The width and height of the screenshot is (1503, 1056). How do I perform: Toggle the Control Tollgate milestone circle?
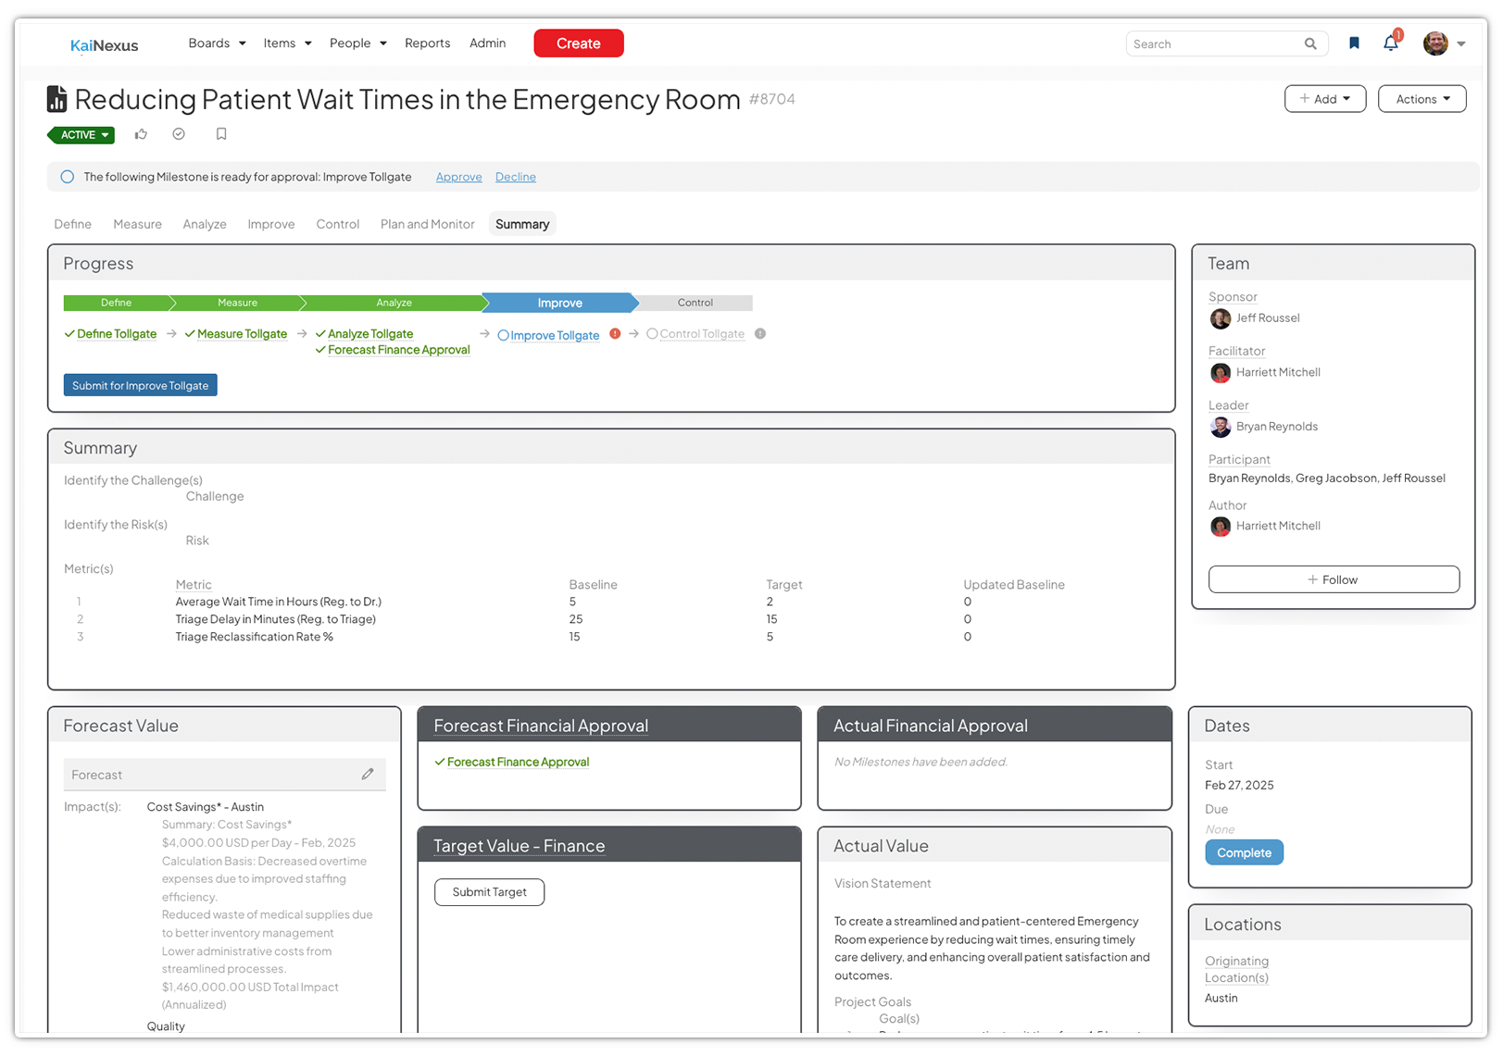pos(652,334)
